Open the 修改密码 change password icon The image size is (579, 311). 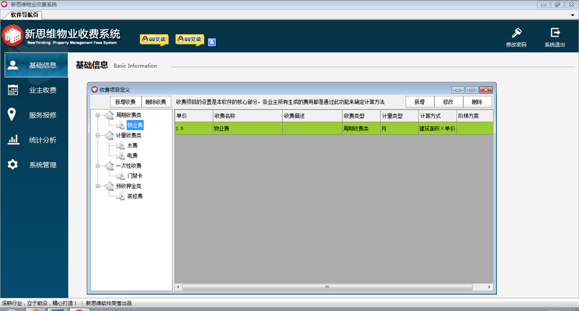point(517,33)
